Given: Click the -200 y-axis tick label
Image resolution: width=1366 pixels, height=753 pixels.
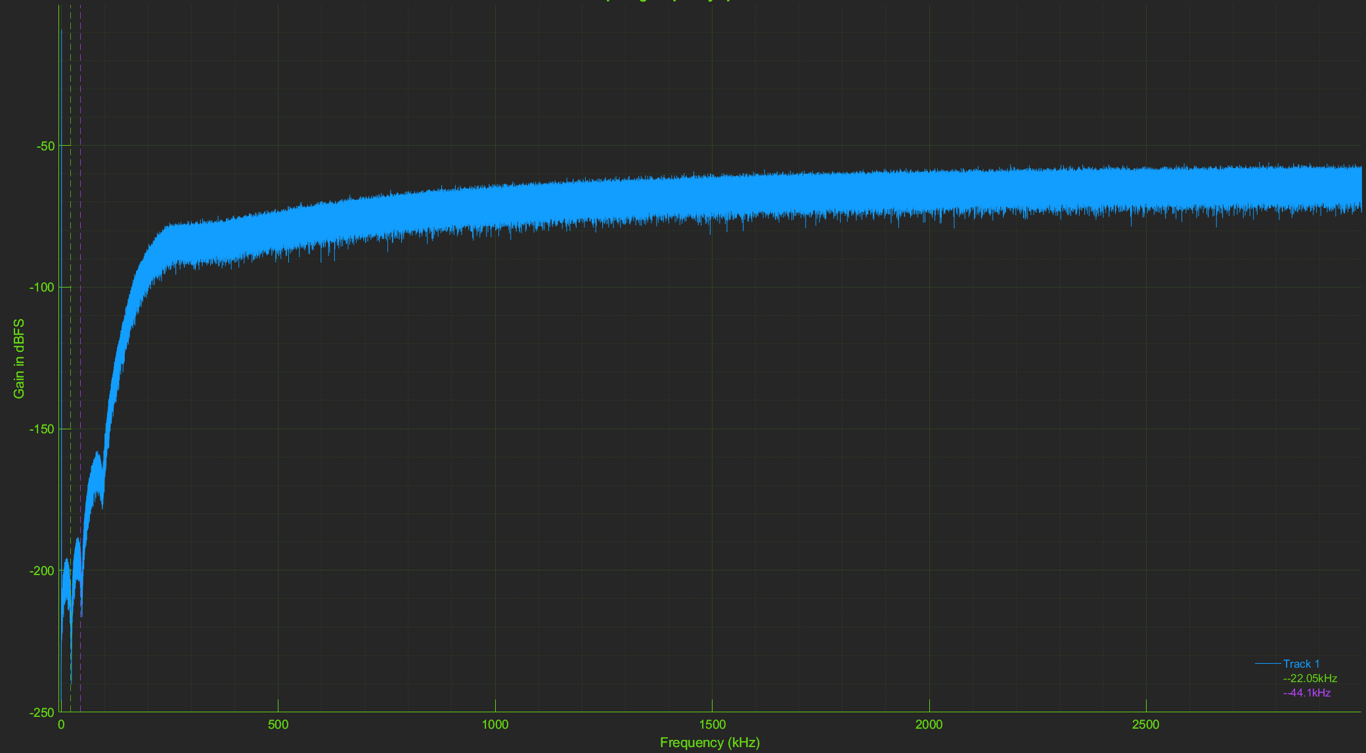Looking at the screenshot, I should [42, 571].
